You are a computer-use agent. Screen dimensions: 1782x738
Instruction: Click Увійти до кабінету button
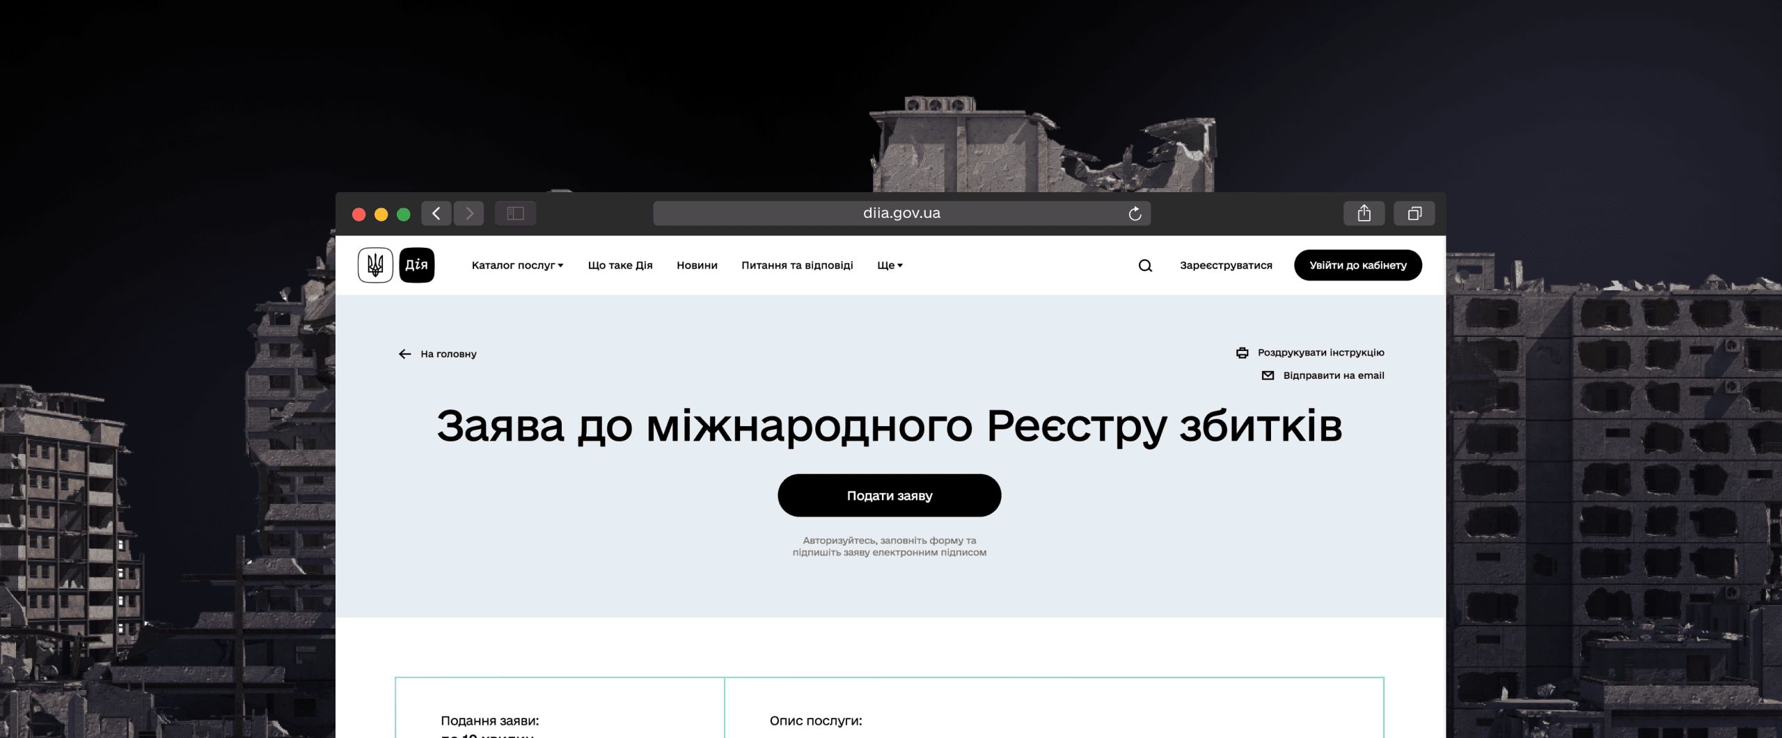tap(1357, 265)
